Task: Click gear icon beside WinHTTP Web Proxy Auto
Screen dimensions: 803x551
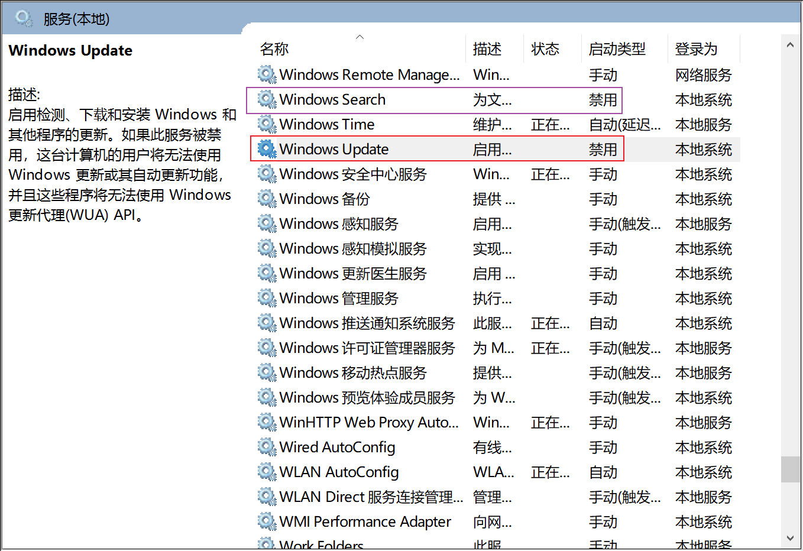Action: (x=267, y=422)
